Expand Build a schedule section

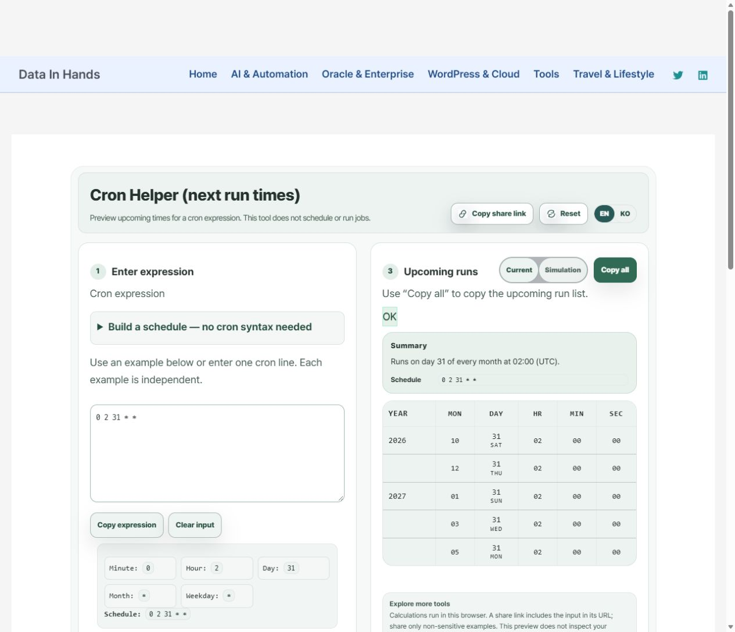click(x=217, y=327)
